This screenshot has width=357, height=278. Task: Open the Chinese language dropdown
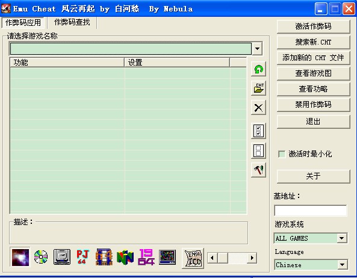tap(342, 265)
